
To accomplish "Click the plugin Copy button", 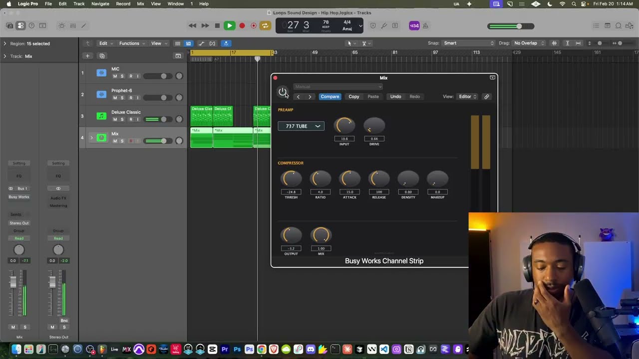I will 354,97.
